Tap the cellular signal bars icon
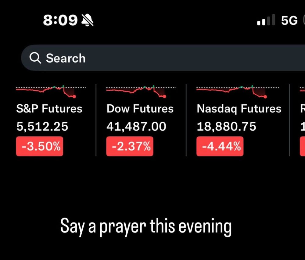305x260 pixels. [x=266, y=20]
